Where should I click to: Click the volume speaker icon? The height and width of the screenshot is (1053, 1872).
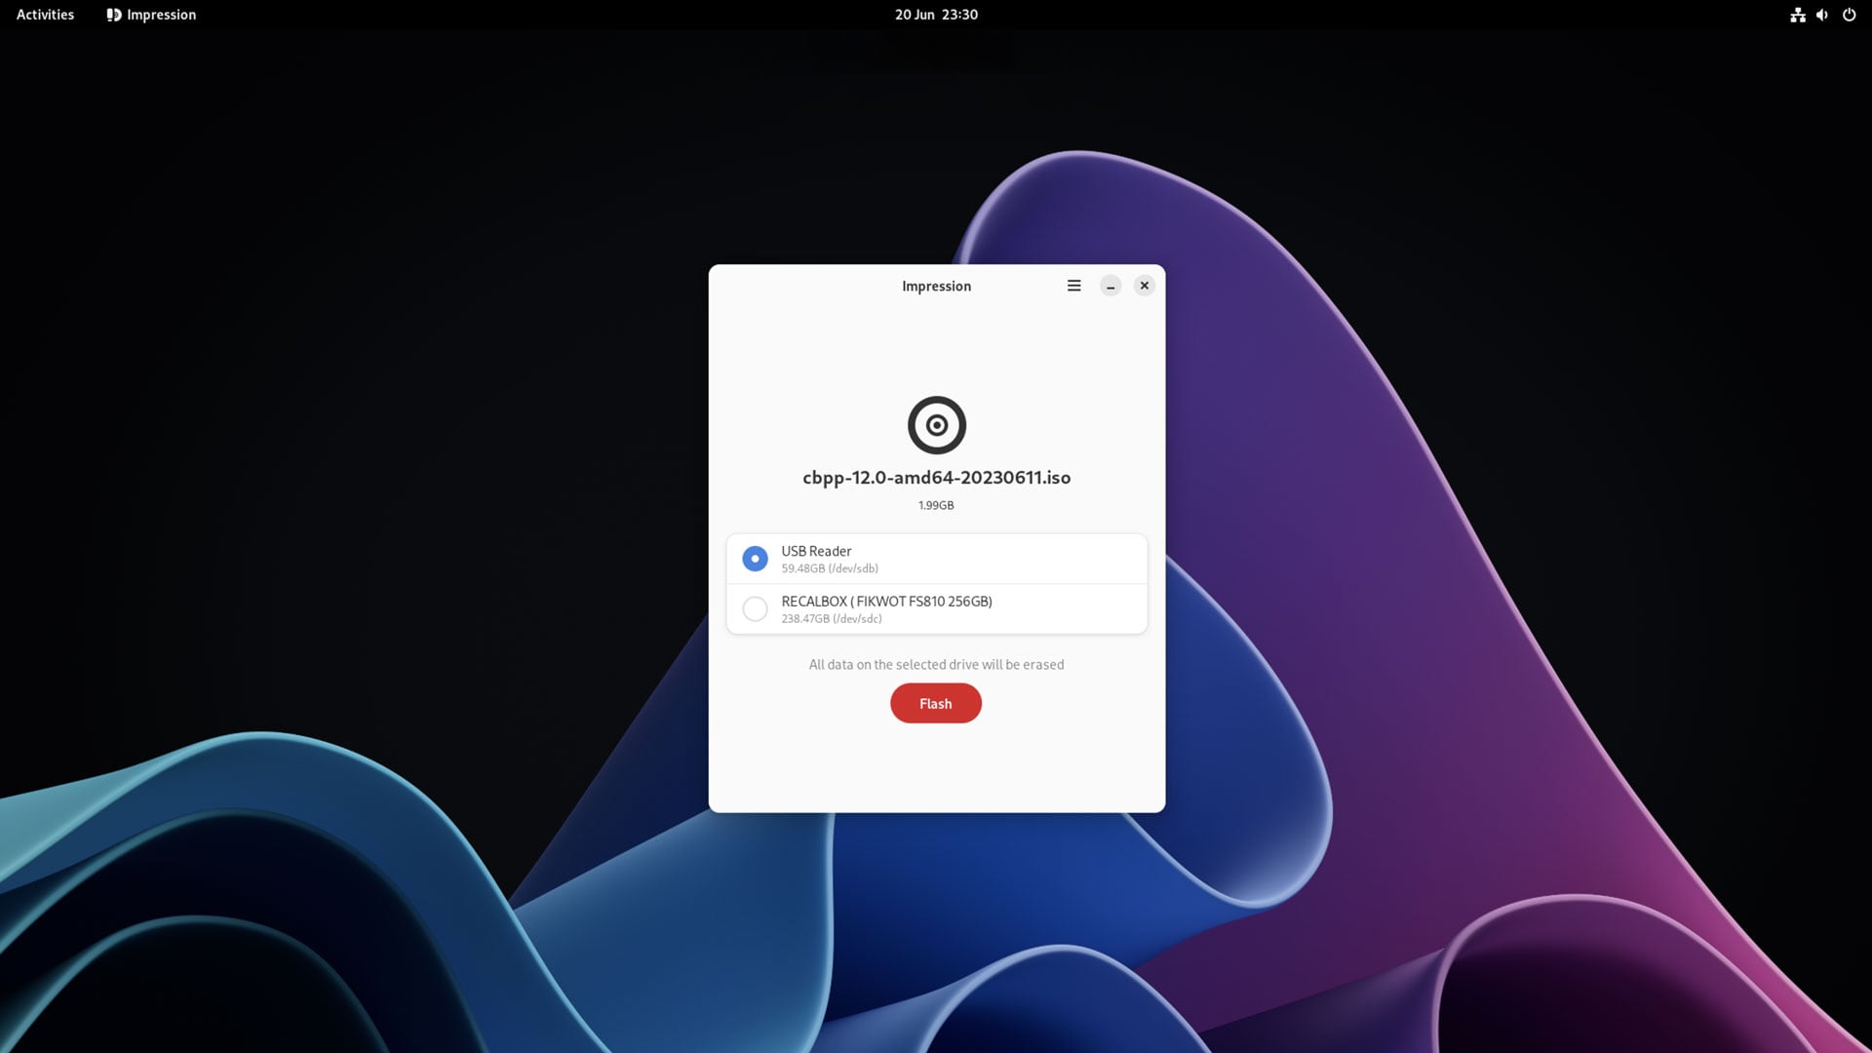coord(1822,15)
